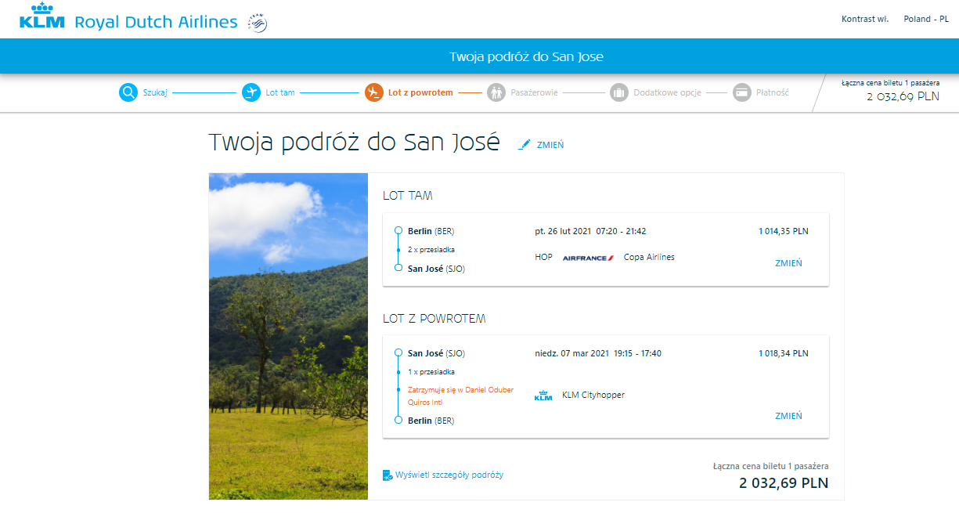
Task: Click the Płatność credit card icon
Action: pyautogui.click(x=742, y=92)
